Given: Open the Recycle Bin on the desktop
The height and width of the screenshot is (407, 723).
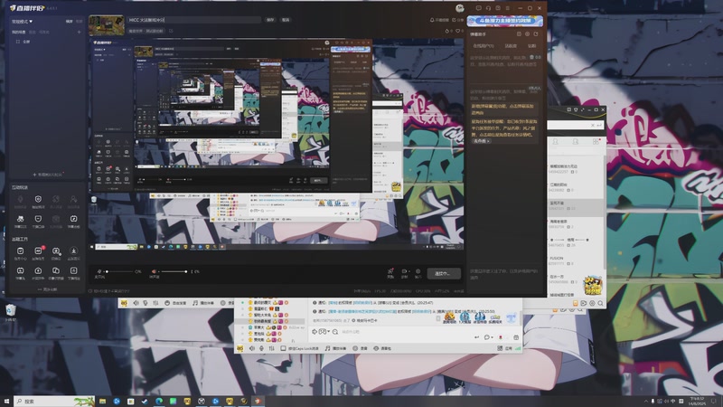Looking at the screenshot, I should tap(11, 313).
